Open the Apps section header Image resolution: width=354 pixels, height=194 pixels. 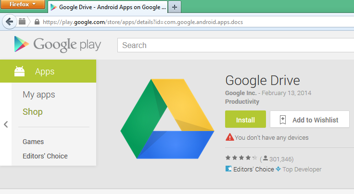tap(48, 71)
